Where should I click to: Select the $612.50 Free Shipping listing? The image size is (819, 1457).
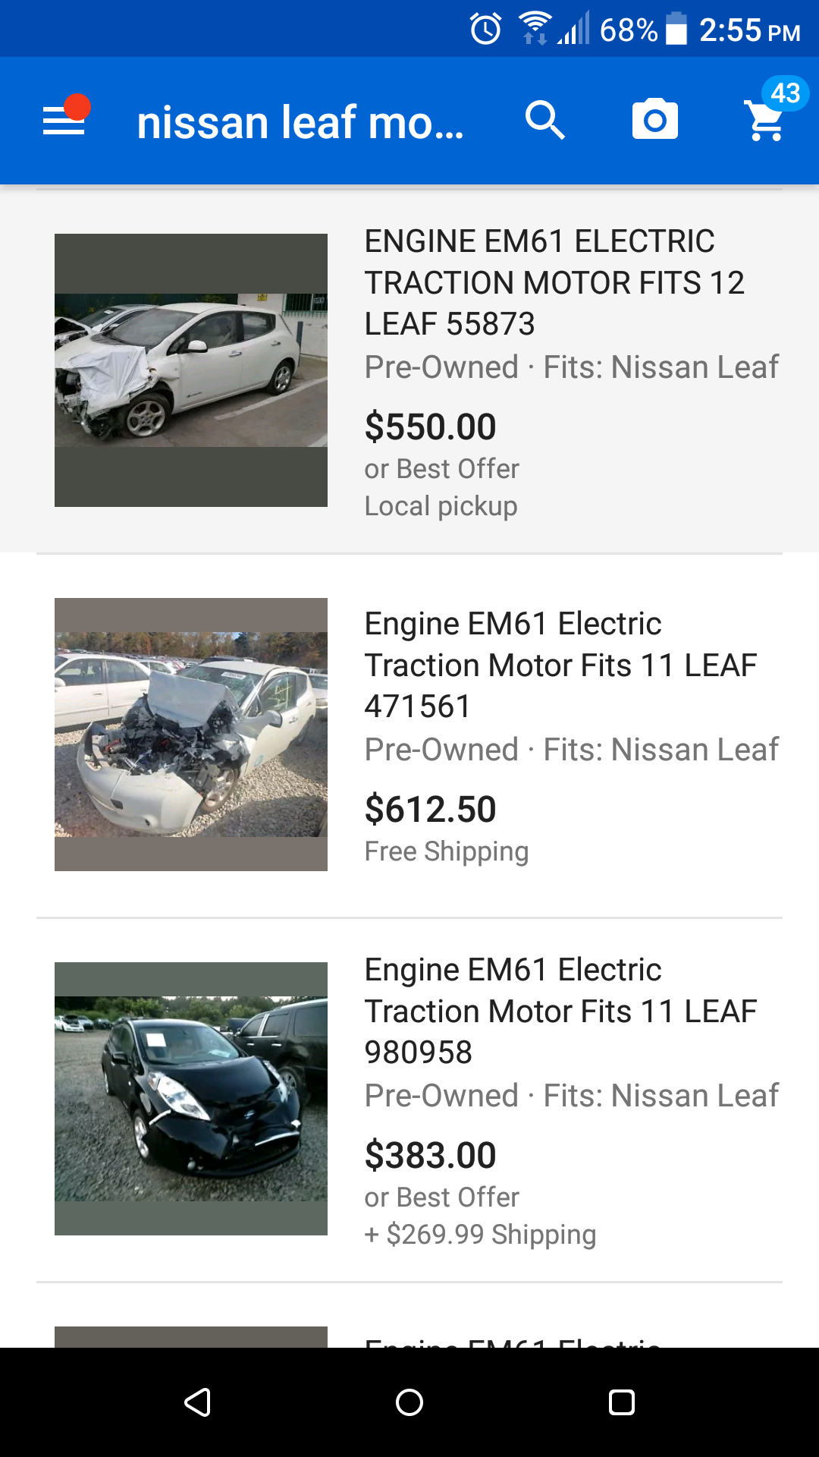pos(430,810)
